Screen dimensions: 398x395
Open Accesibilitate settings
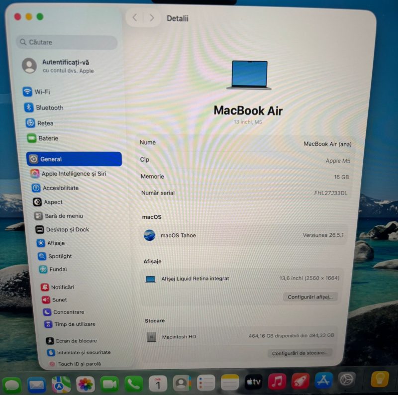point(55,188)
